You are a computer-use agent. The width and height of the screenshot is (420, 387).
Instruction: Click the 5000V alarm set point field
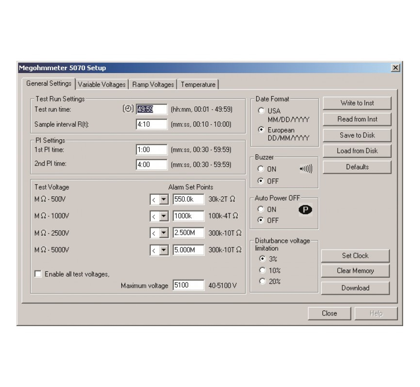188,250
